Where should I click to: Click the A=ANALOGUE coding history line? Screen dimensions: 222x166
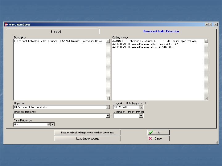coord(154,41)
